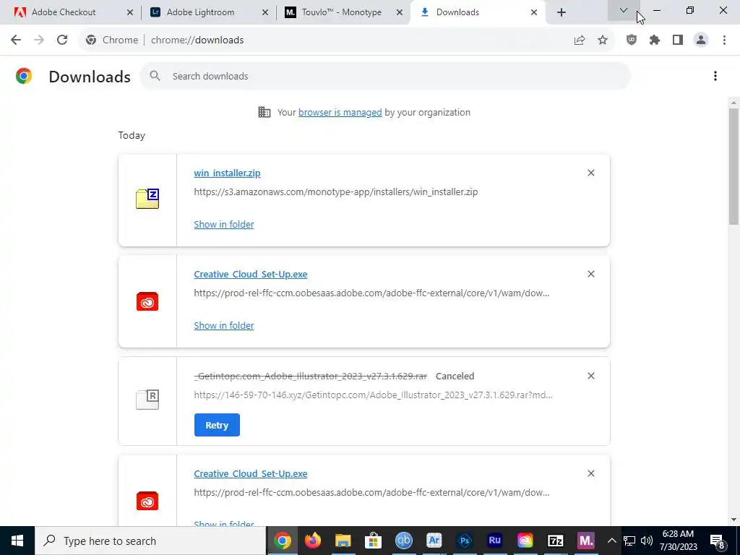Click the 'Today' date heading

(x=132, y=135)
